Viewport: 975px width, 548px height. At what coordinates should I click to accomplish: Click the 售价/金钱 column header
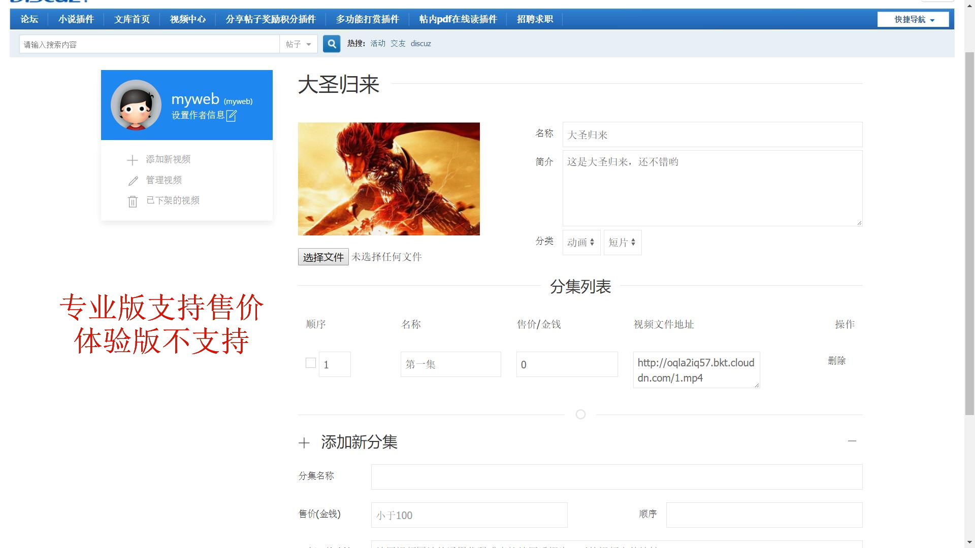pyautogui.click(x=539, y=324)
